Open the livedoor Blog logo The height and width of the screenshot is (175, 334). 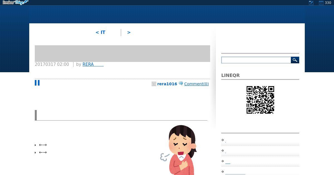[15, 2]
